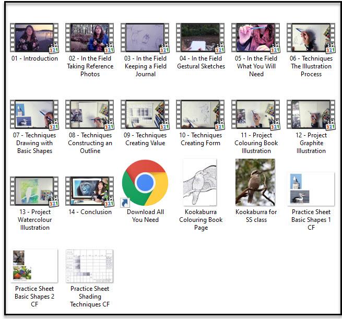342x319 pixels.
Task: Select the 04 Gestural Sketches video icon
Action: tap(201, 38)
